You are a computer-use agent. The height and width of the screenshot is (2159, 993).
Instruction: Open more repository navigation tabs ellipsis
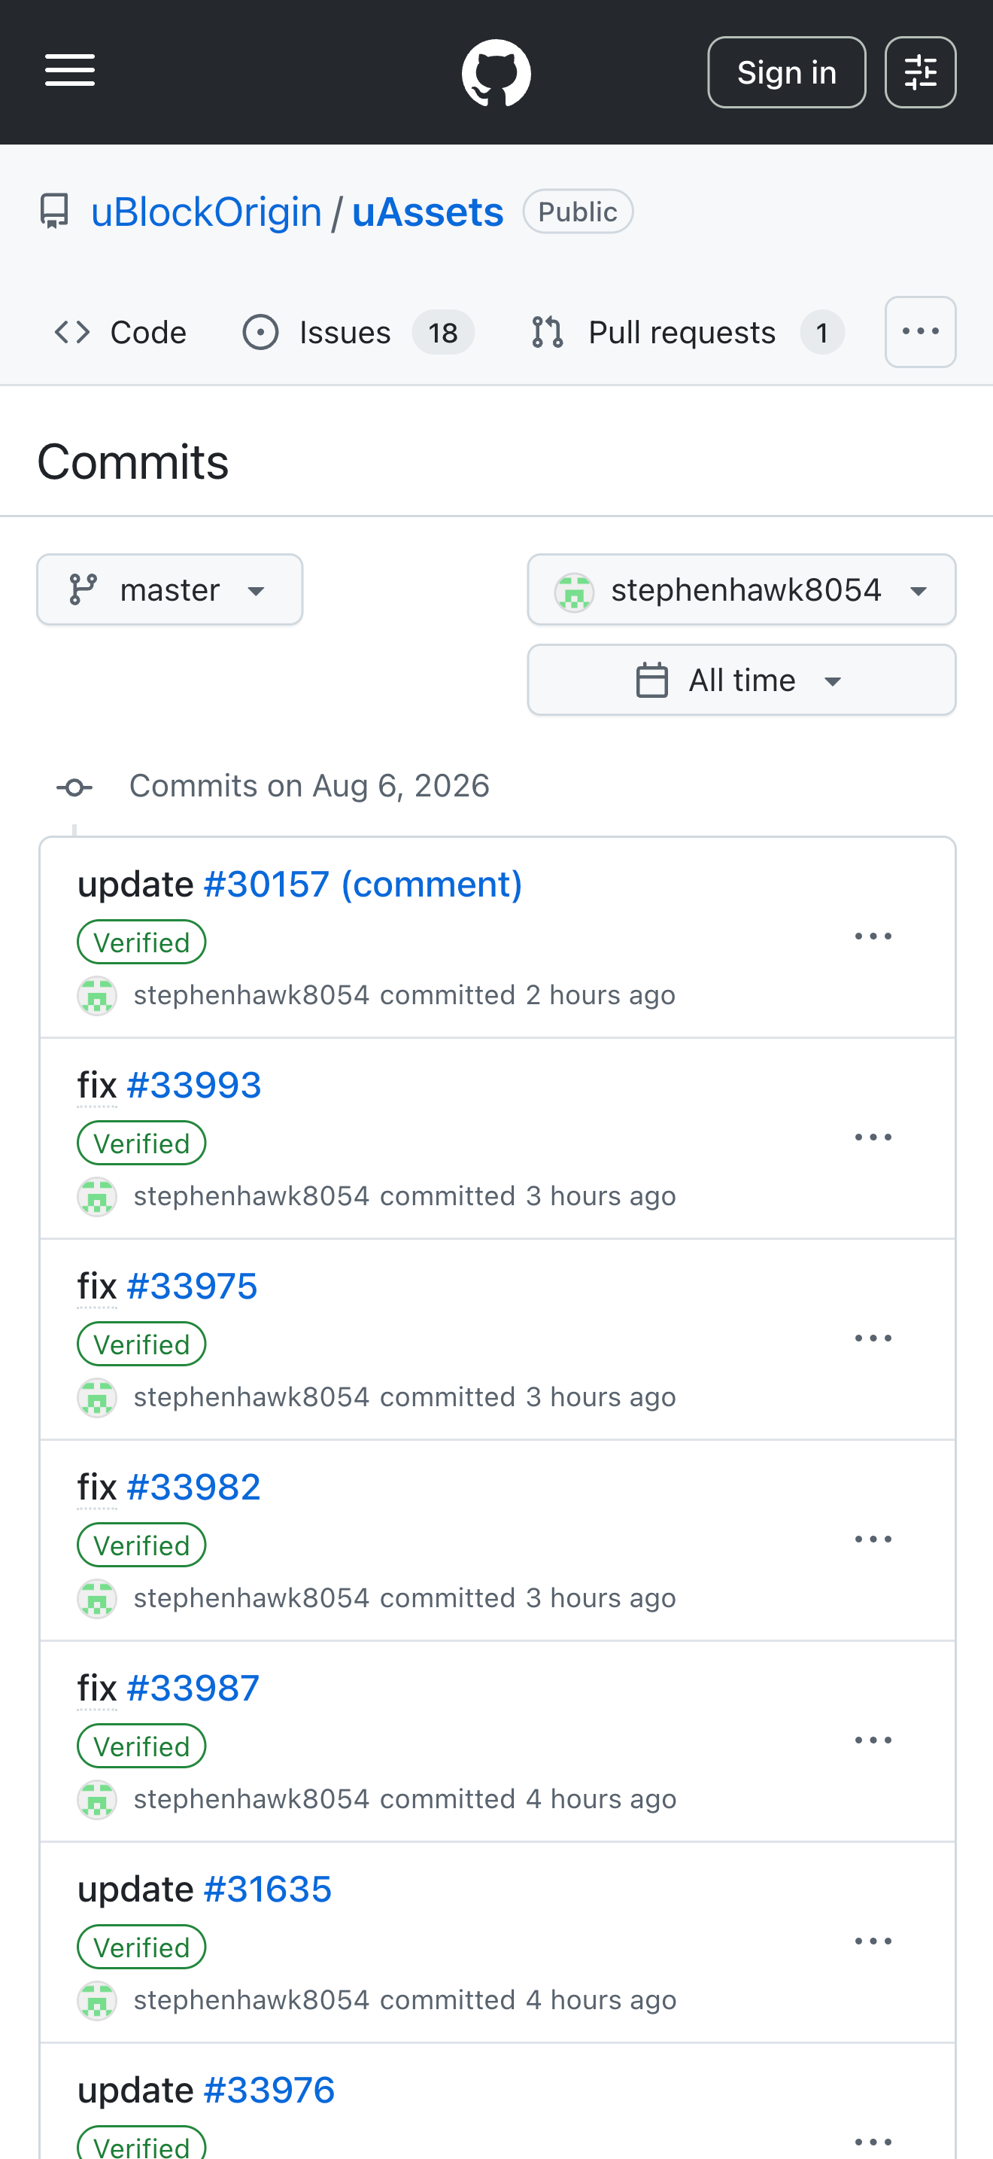(x=920, y=332)
